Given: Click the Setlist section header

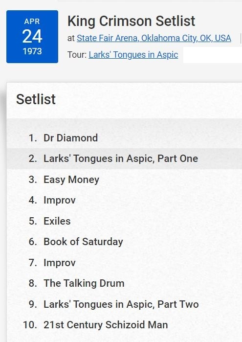Looking at the screenshot, I should coord(36,99).
